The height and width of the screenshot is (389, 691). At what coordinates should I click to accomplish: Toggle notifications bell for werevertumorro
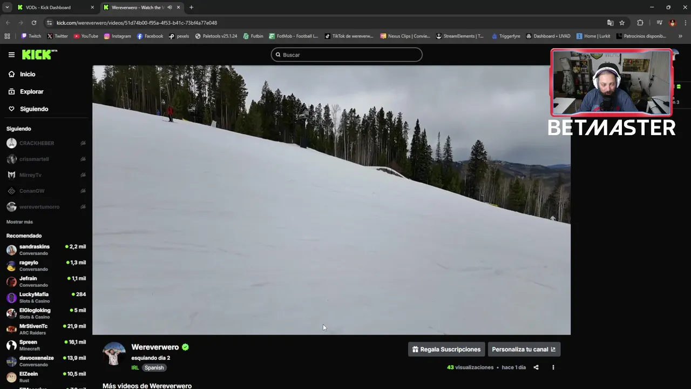[83, 207]
